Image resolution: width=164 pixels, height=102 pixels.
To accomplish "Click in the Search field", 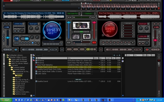I will click(x=77, y=55).
